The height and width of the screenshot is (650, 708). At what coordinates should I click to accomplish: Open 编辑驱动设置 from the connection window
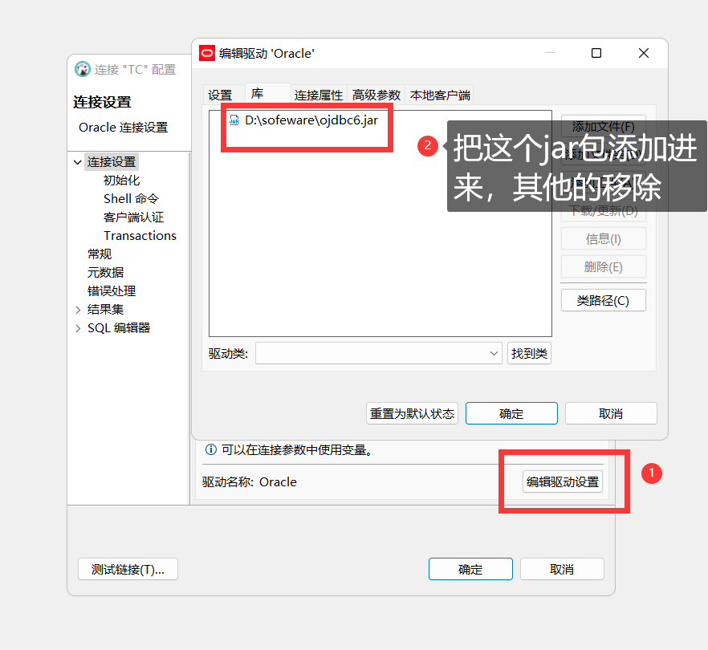[562, 481]
